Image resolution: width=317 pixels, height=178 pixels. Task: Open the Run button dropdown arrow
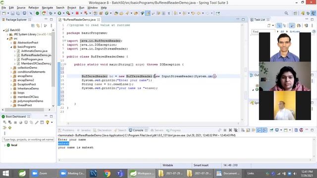coord(63,13)
